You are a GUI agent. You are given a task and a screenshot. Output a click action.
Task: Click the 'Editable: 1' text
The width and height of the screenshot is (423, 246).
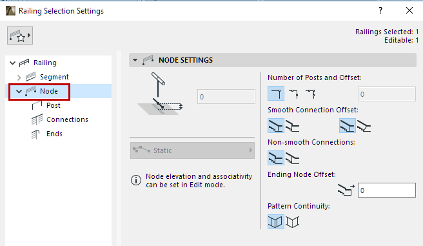(x=402, y=40)
